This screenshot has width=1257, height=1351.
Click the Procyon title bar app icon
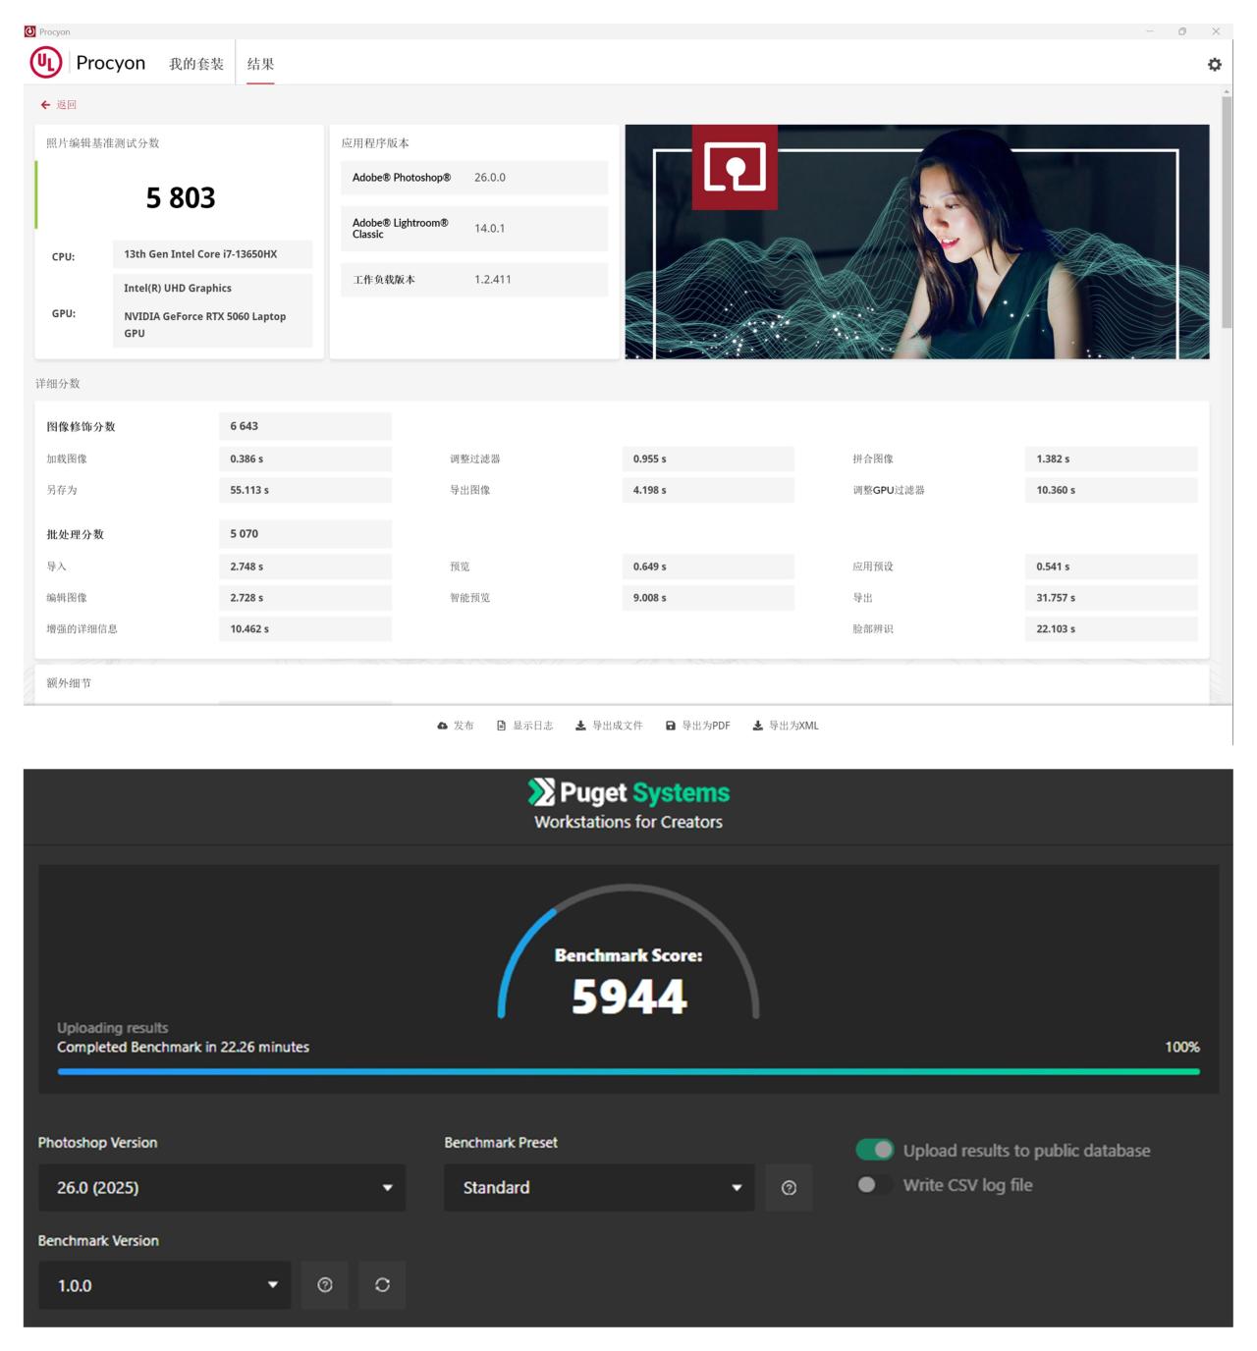pos(30,31)
